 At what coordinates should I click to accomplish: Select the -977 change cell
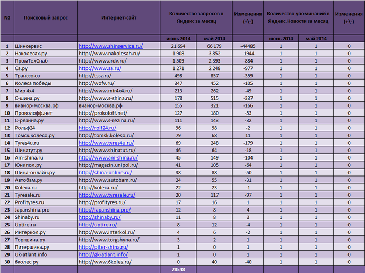coord(248,68)
